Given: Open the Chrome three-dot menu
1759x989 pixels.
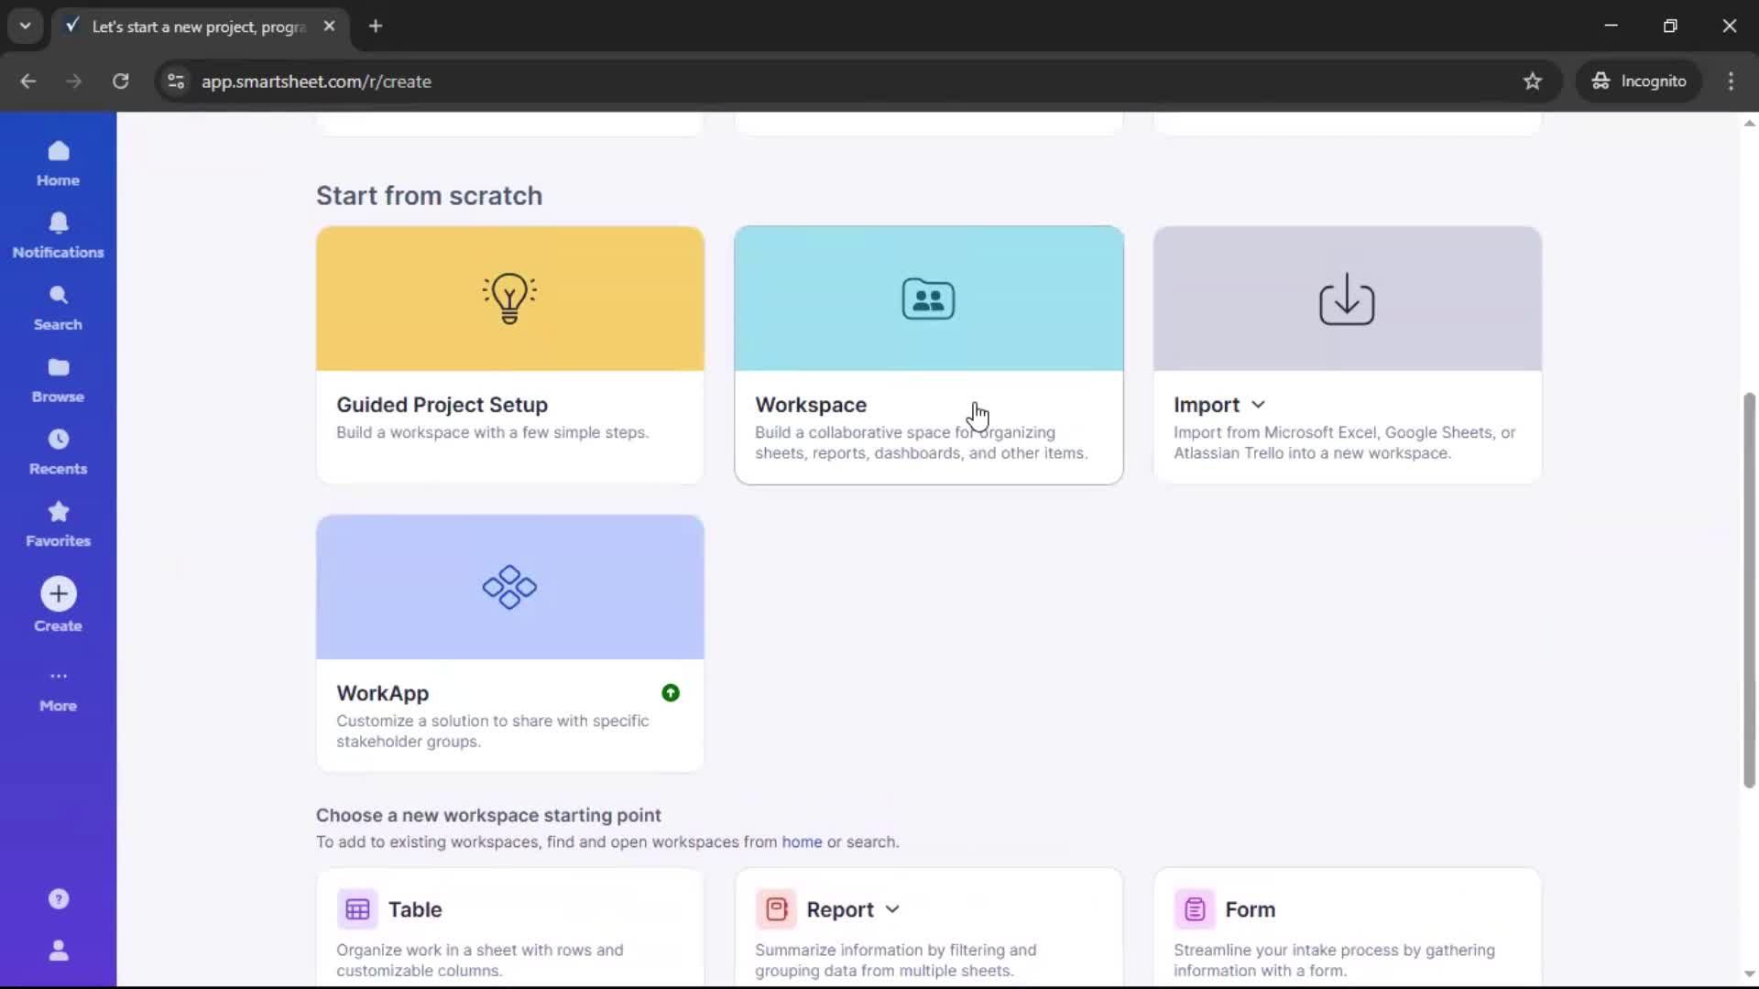Looking at the screenshot, I should click(1732, 81).
